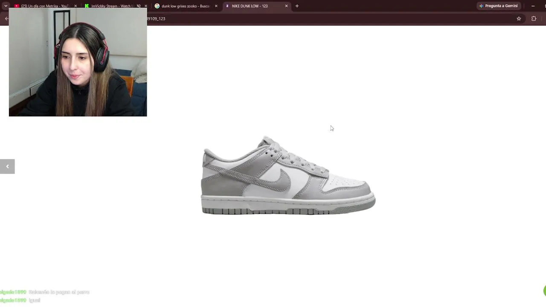Switch to the ImVickky Stream tab
Viewport: 546px width, 307px height.
pos(112,6)
